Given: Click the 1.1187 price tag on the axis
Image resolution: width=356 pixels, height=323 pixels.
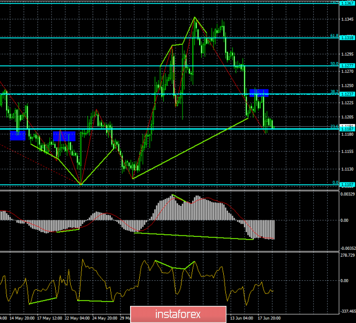Looking at the screenshot, I should coord(347,129).
